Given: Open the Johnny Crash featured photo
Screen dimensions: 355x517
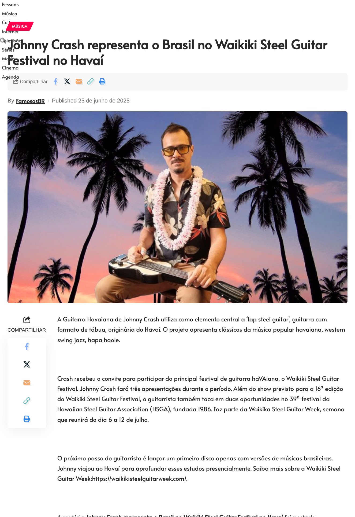Looking at the screenshot, I should pyautogui.click(x=177, y=207).
